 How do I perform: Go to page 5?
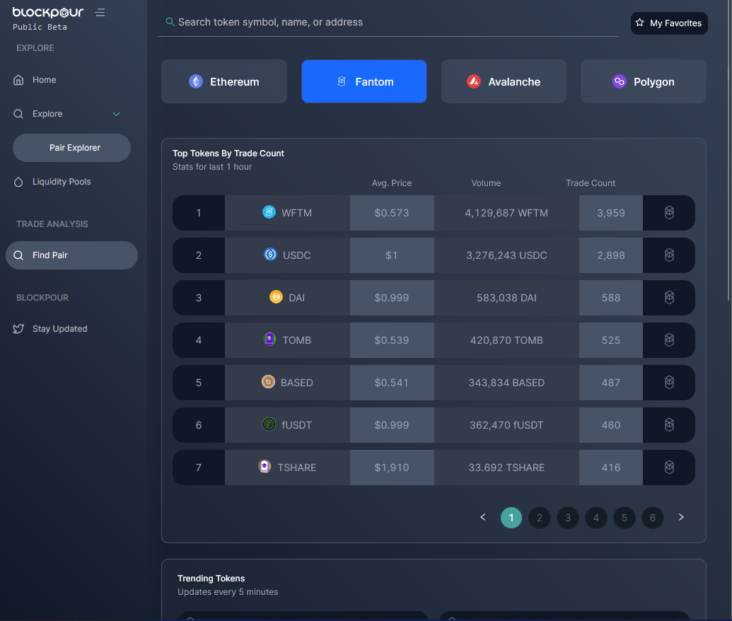click(x=624, y=518)
